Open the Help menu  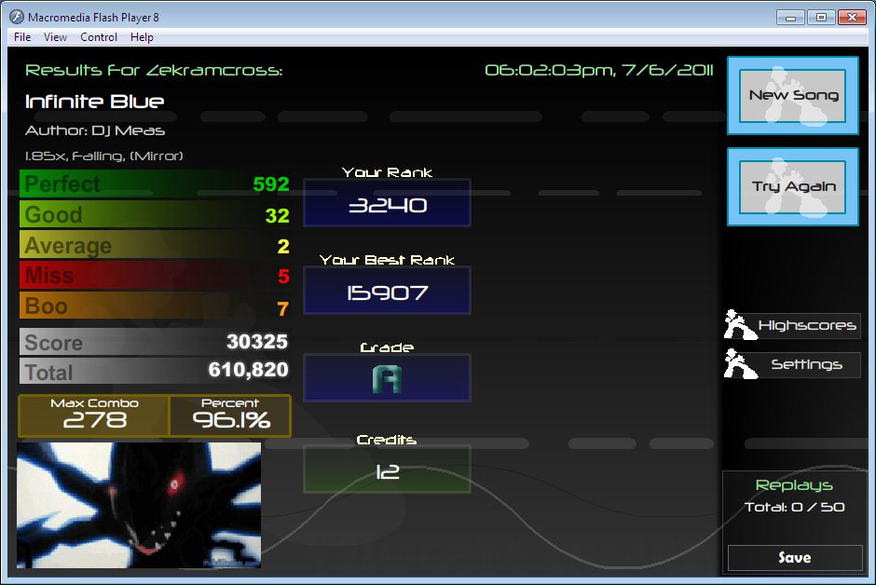(x=142, y=37)
